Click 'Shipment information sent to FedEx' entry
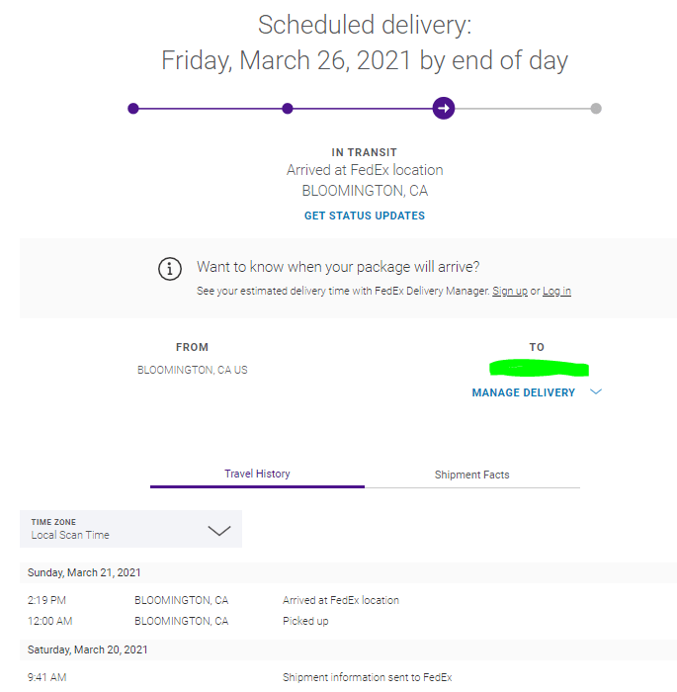This screenshot has width=677, height=692. click(367, 677)
